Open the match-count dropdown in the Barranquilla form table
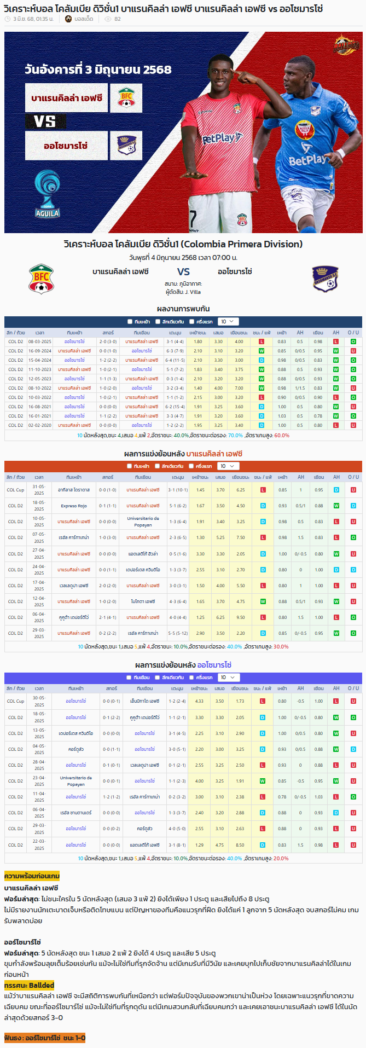The width and height of the screenshot is (366, 1048). pyautogui.click(x=228, y=466)
